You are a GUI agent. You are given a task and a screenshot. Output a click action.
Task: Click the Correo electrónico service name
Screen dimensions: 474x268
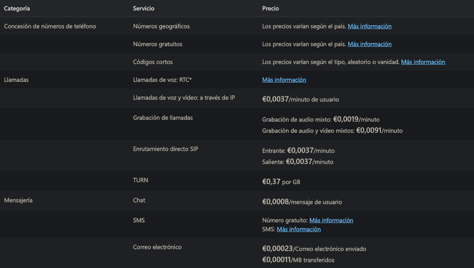(x=157, y=247)
